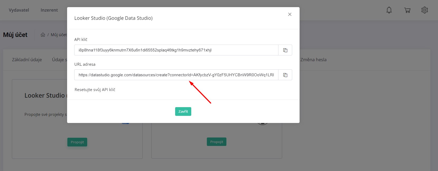438x171 pixels.
Task: Open the shopping cart
Action: (x=407, y=10)
